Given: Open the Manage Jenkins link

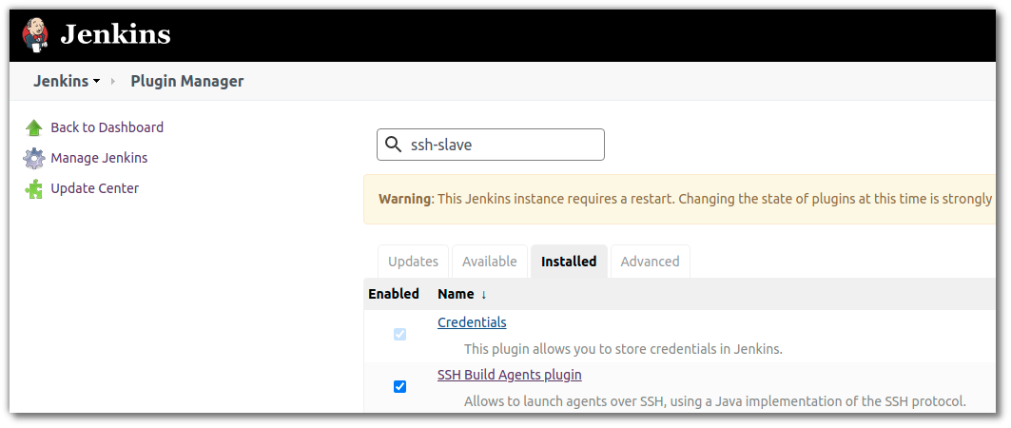Looking at the screenshot, I should point(99,158).
